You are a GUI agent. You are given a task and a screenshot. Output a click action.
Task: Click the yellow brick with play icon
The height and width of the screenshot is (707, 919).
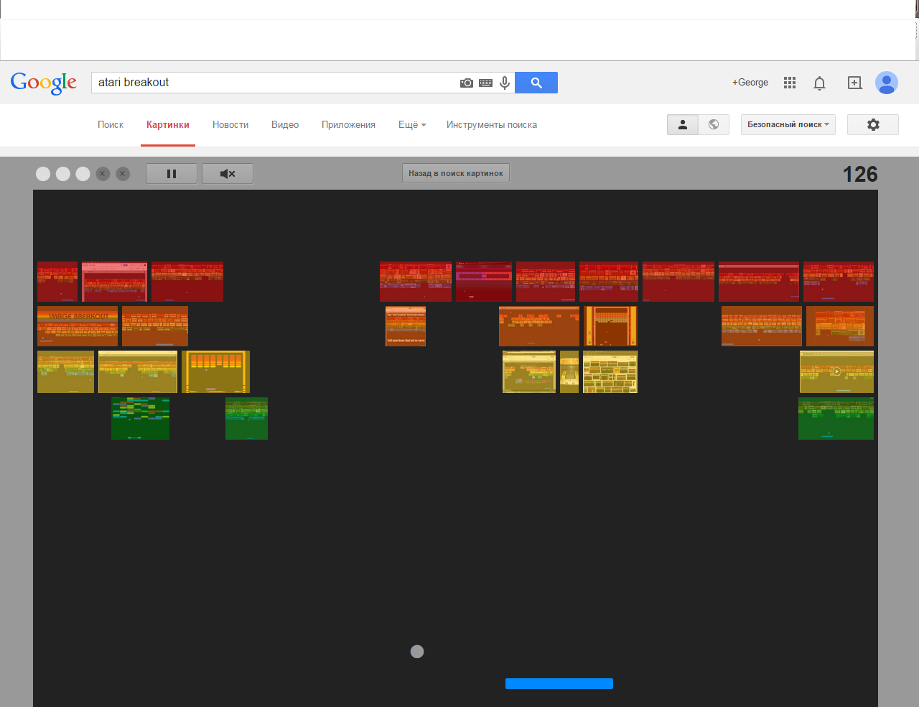click(836, 371)
